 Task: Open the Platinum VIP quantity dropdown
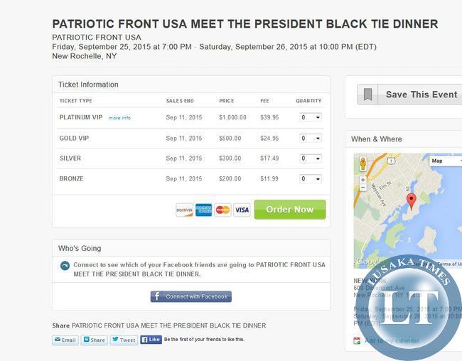[311, 117]
